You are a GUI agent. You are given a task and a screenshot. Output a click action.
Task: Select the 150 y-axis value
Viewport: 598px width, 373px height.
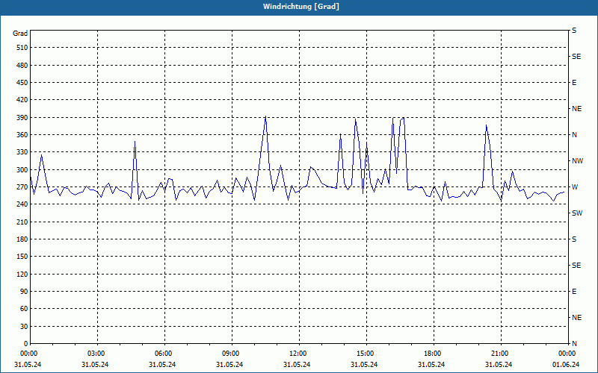pyautogui.click(x=22, y=257)
